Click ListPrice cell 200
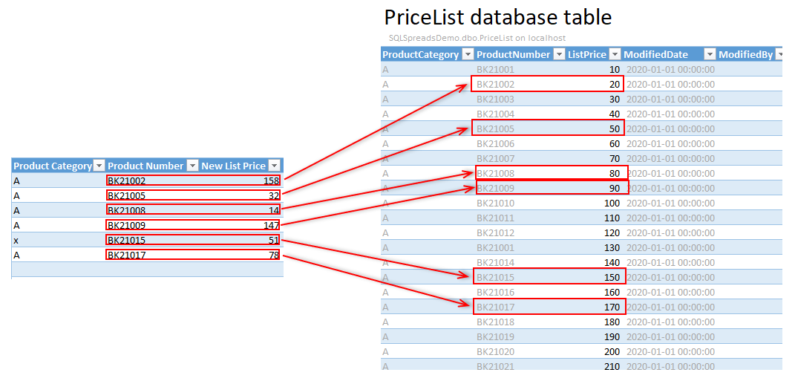Screen dimensions: 795x381 612,351
